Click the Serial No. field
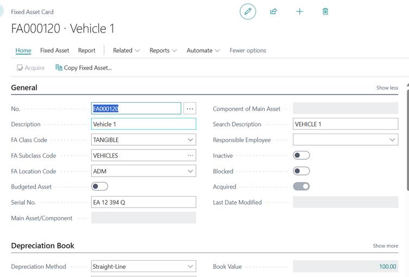This screenshot has height=277, width=409. coord(143,202)
